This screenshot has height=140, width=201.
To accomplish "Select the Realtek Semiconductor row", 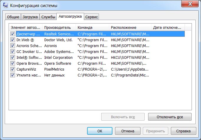I will tap(59, 34).
